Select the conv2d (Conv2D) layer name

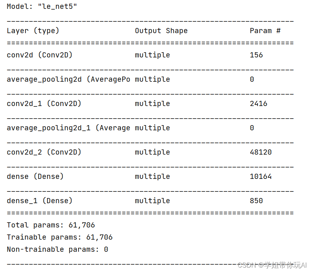coord(39,55)
